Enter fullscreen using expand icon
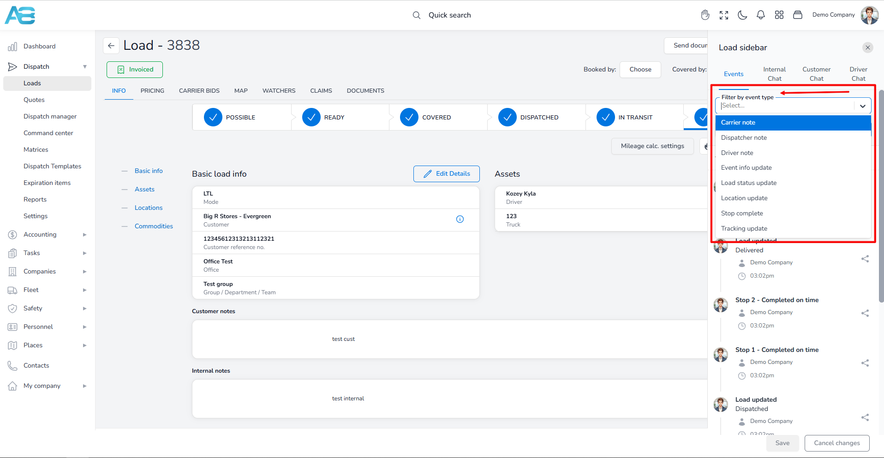Viewport: 884px width, 458px height. tap(724, 15)
